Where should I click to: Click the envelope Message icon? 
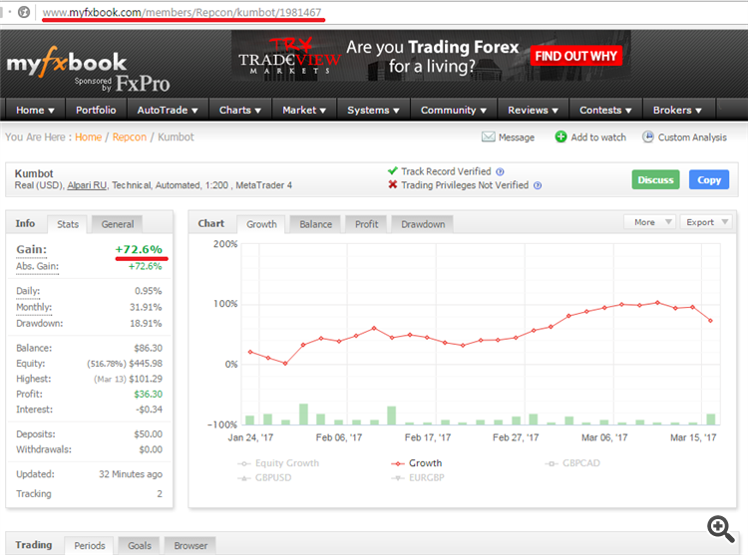click(488, 138)
